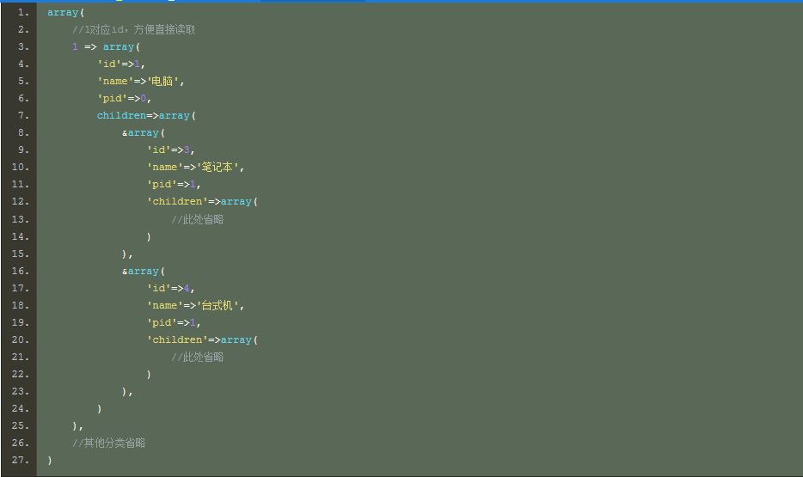Click the comment '//1对应id,方便直接读取'
803x477 pixels.
[x=133, y=29]
